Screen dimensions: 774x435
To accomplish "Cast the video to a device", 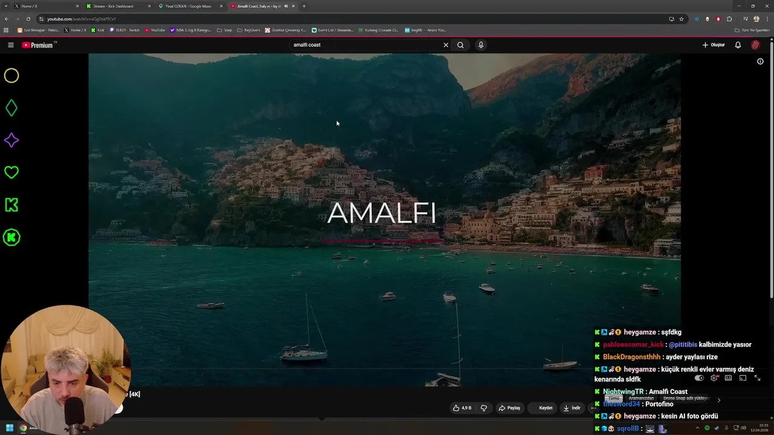I will [x=743, y=378].
